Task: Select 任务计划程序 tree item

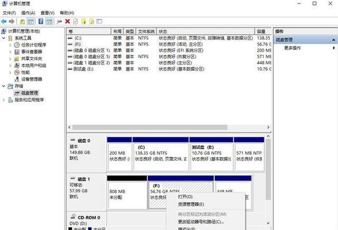Action: [x=33, y=45]
